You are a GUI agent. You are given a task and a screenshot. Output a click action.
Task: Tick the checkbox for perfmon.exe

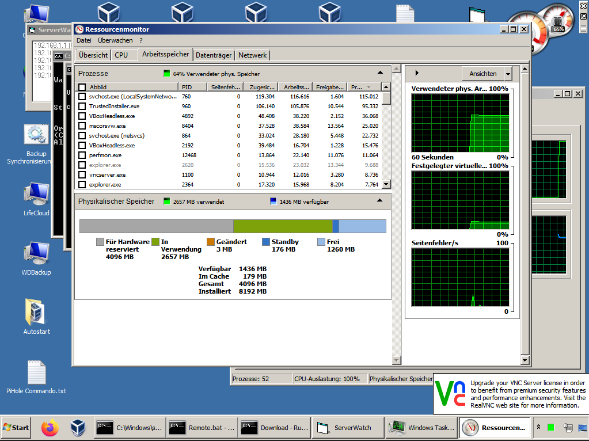pos(82,155)
